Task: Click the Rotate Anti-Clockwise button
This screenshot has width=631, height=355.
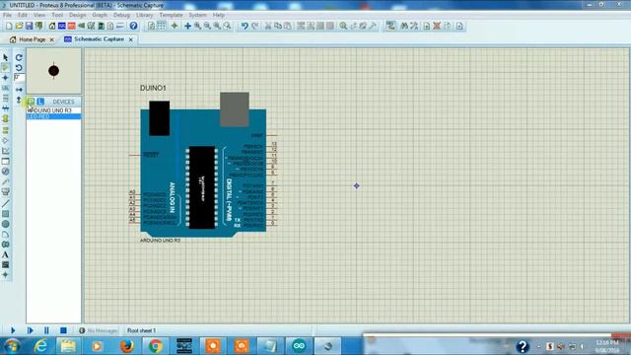Action: (19, 68)
